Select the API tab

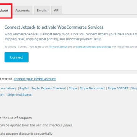tap(57, 10)
